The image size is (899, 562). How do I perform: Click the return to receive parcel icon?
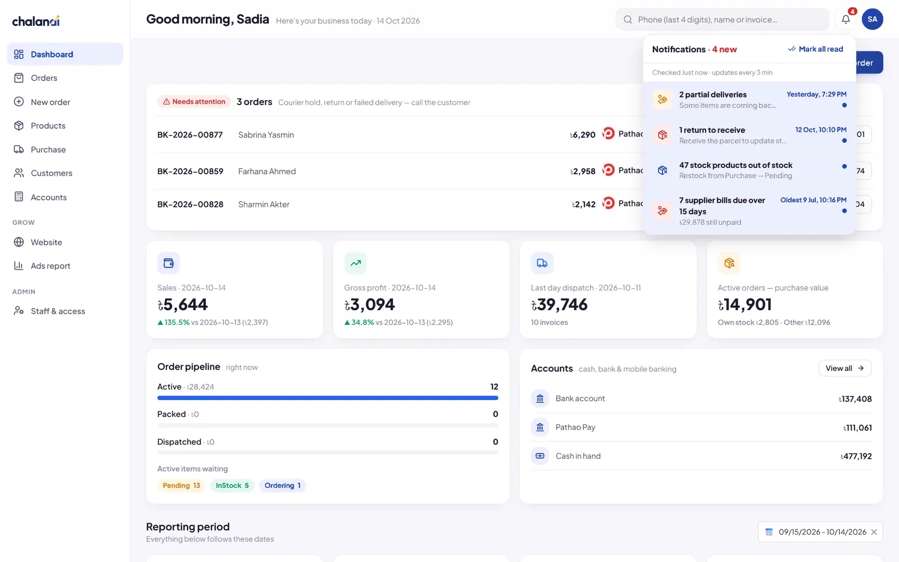point(662,135)
